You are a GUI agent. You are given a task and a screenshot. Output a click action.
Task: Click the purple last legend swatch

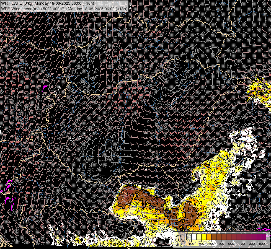click(x=264, y=237)
